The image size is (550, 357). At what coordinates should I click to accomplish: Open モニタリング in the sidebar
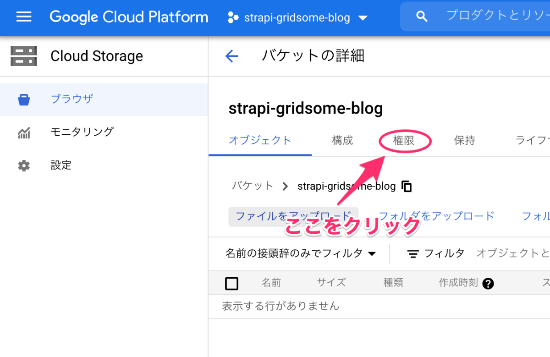(x=104, y=132)
